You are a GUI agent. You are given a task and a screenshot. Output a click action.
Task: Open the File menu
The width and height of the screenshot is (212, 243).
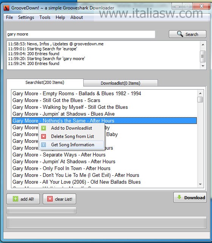point(9,17)
